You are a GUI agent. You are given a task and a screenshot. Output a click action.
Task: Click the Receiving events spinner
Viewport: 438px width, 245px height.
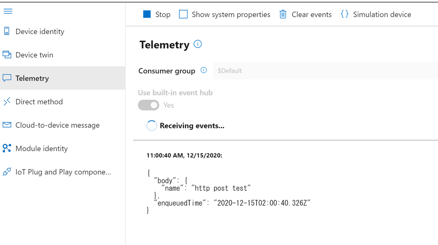151,126
